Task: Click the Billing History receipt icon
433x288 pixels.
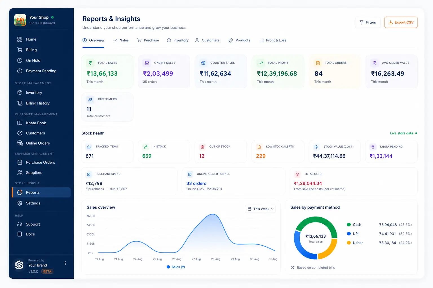Action: [20, 103]
